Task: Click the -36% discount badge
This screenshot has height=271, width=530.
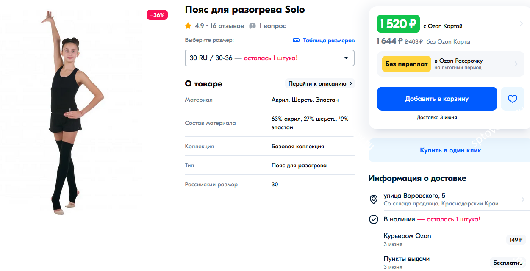Action: tap(158, 15)
